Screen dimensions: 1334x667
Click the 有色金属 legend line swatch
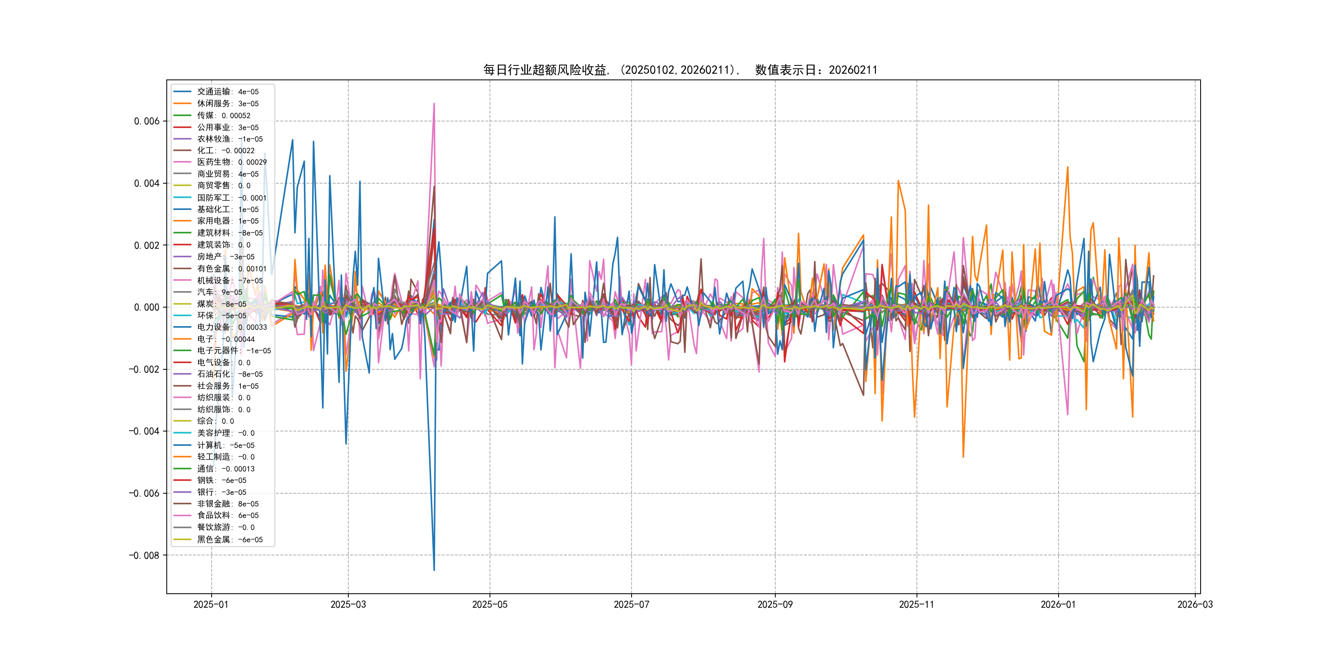(182, 268)
